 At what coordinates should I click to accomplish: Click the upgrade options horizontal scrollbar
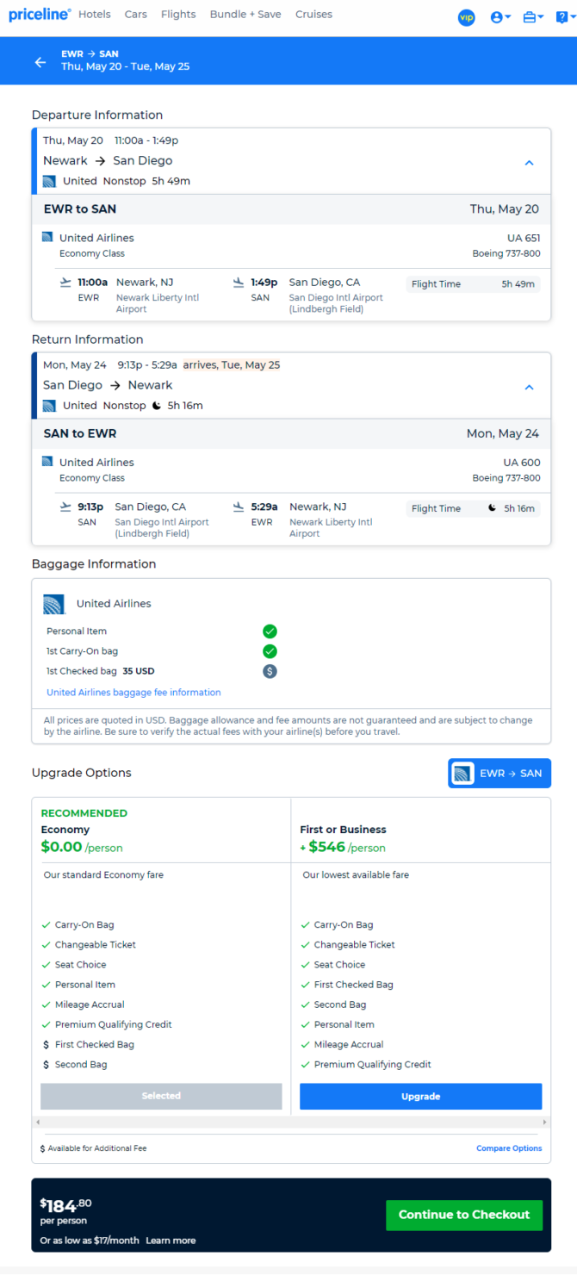click(x=291, y=1123)
